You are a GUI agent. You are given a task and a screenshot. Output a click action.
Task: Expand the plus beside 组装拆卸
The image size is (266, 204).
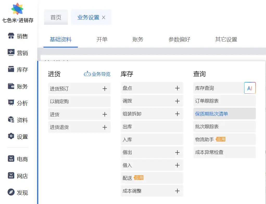(177, 114)
